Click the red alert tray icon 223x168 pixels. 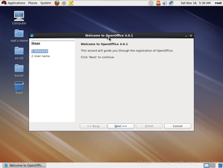pos(158,3)
